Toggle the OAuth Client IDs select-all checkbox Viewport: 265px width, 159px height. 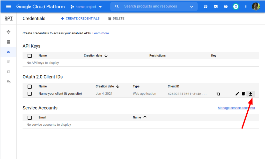coord(30,86)
